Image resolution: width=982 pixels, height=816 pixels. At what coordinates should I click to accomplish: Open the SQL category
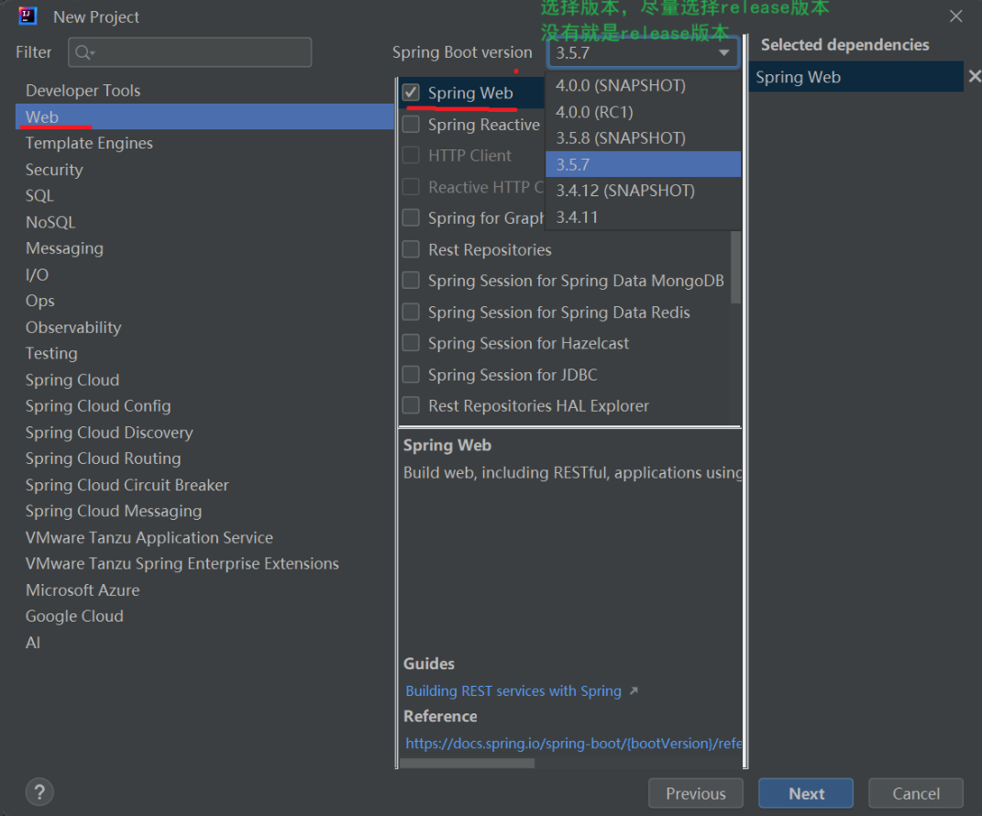204,195
